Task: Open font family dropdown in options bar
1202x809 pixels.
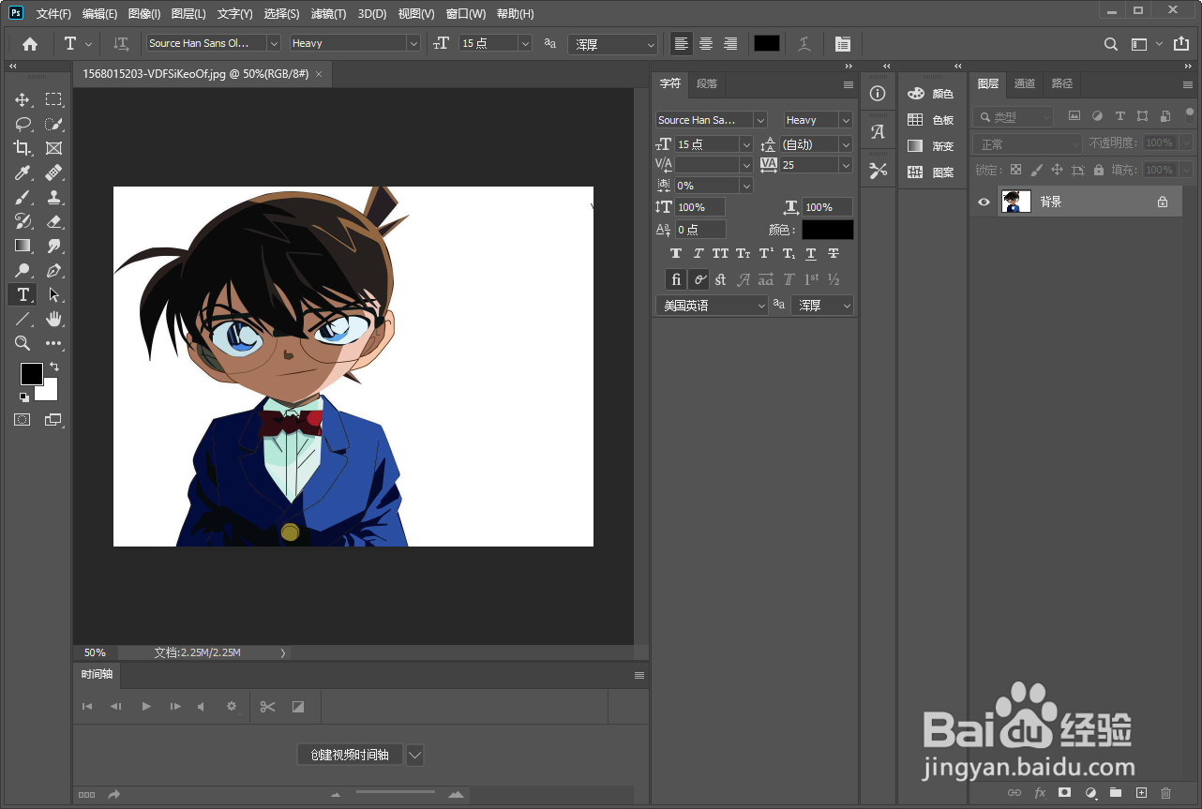Action: pos(274,43)
